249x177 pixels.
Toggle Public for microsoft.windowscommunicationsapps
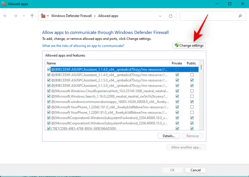[x=192, y=101]
